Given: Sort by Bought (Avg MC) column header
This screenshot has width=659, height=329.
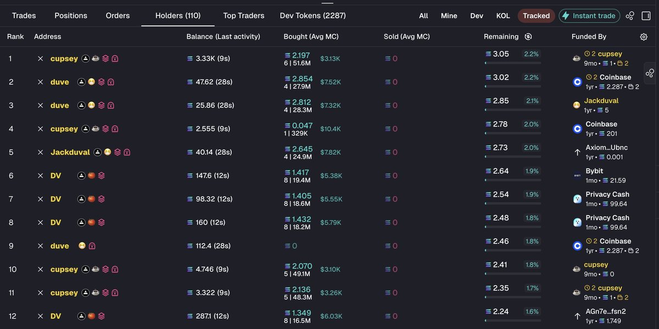Looking at the screenshot, I should 311,37.
